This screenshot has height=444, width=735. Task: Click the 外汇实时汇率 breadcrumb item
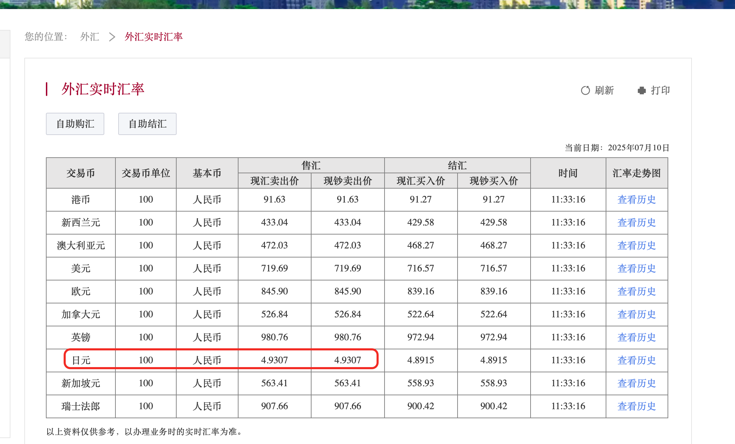[x=154, y=37]
